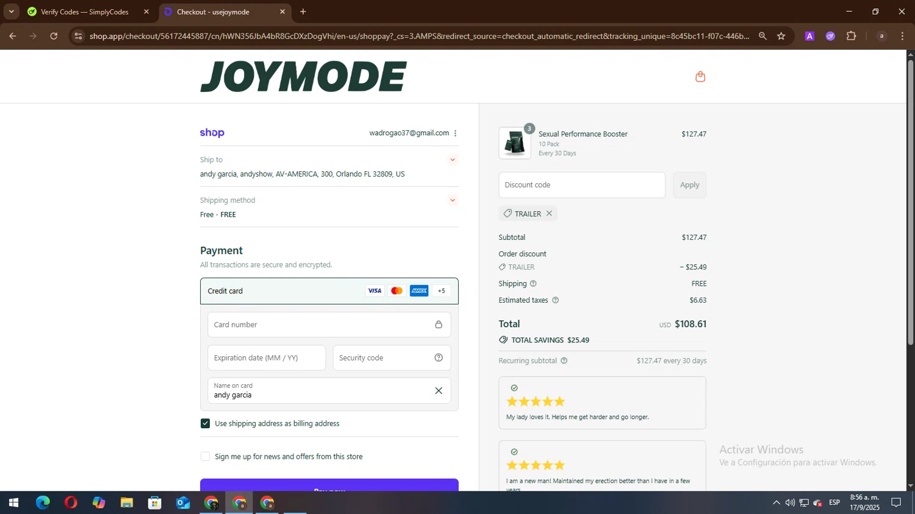The height and width of the screenshot is (514, 915).
Task: Click the Security code help icon
Action: [x=439, y=358]
